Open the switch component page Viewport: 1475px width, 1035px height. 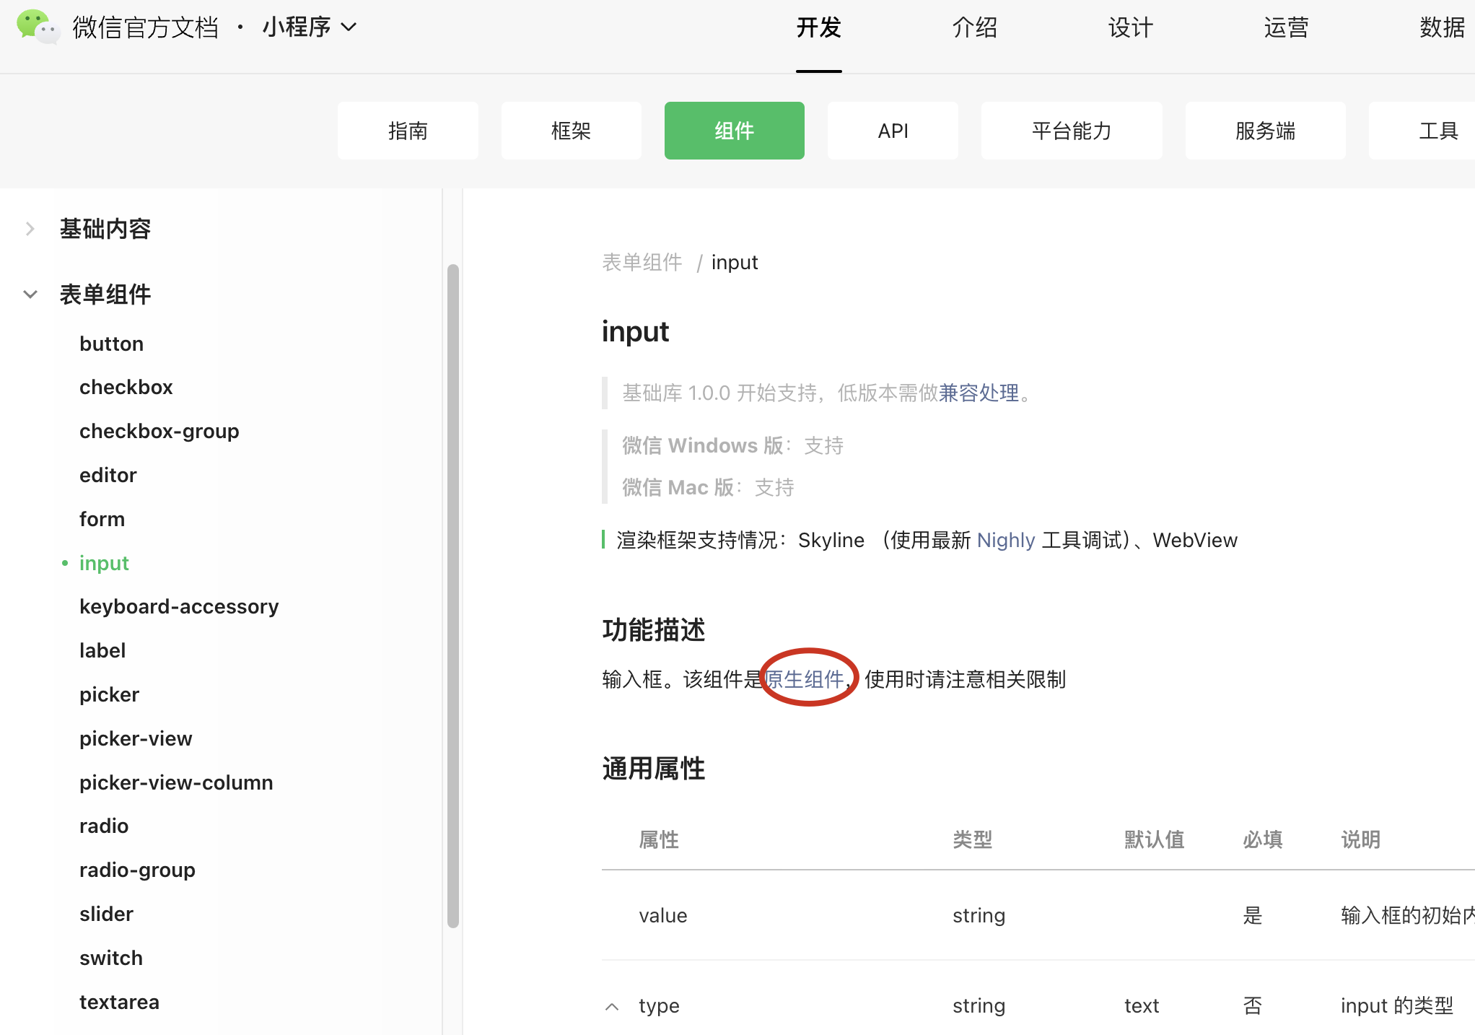(x=111, y=958)
